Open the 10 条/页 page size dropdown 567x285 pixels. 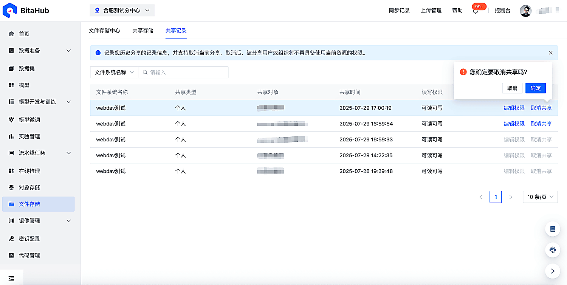pyautogui.click(x=540, y=197)
